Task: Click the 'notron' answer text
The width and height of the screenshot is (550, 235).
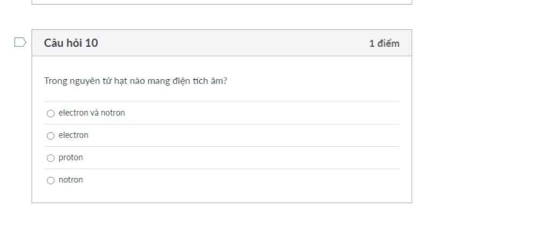Action: 70,180
